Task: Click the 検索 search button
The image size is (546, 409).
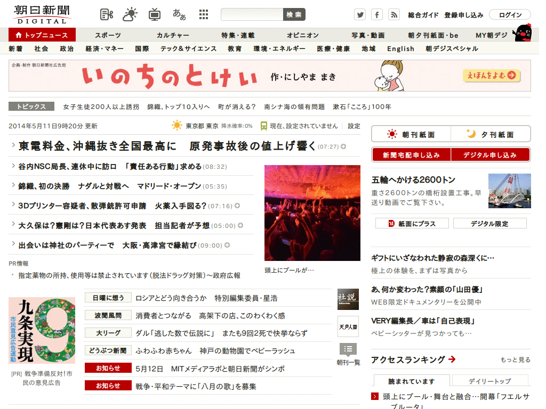Action: point(294,14)
